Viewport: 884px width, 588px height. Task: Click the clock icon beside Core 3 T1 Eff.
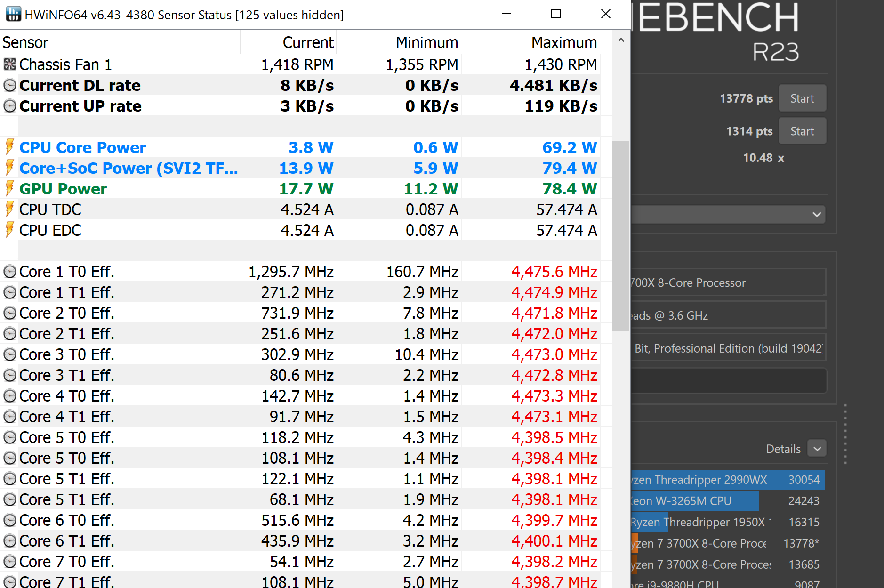tap(9, 375)
